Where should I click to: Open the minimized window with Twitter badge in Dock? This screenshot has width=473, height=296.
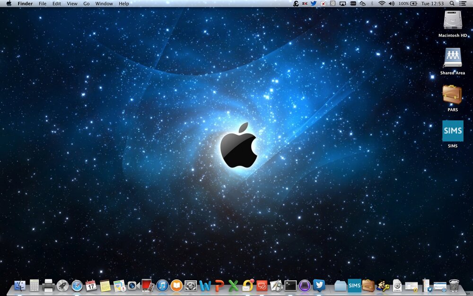(x=426, y=286)
